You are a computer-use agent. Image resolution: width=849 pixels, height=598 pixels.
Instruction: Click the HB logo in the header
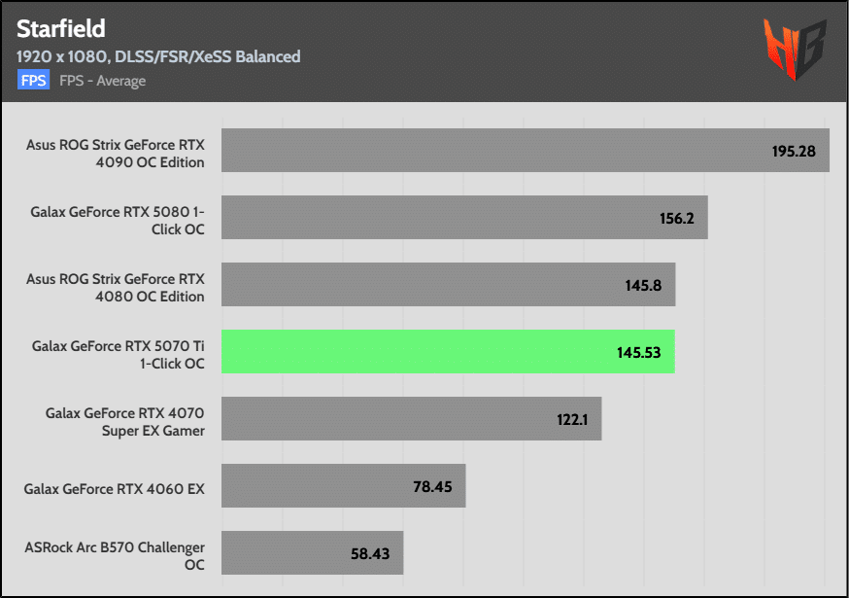795,50
